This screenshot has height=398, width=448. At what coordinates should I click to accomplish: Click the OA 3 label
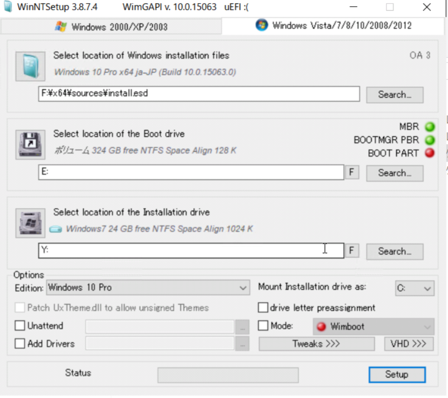[420, 55]
